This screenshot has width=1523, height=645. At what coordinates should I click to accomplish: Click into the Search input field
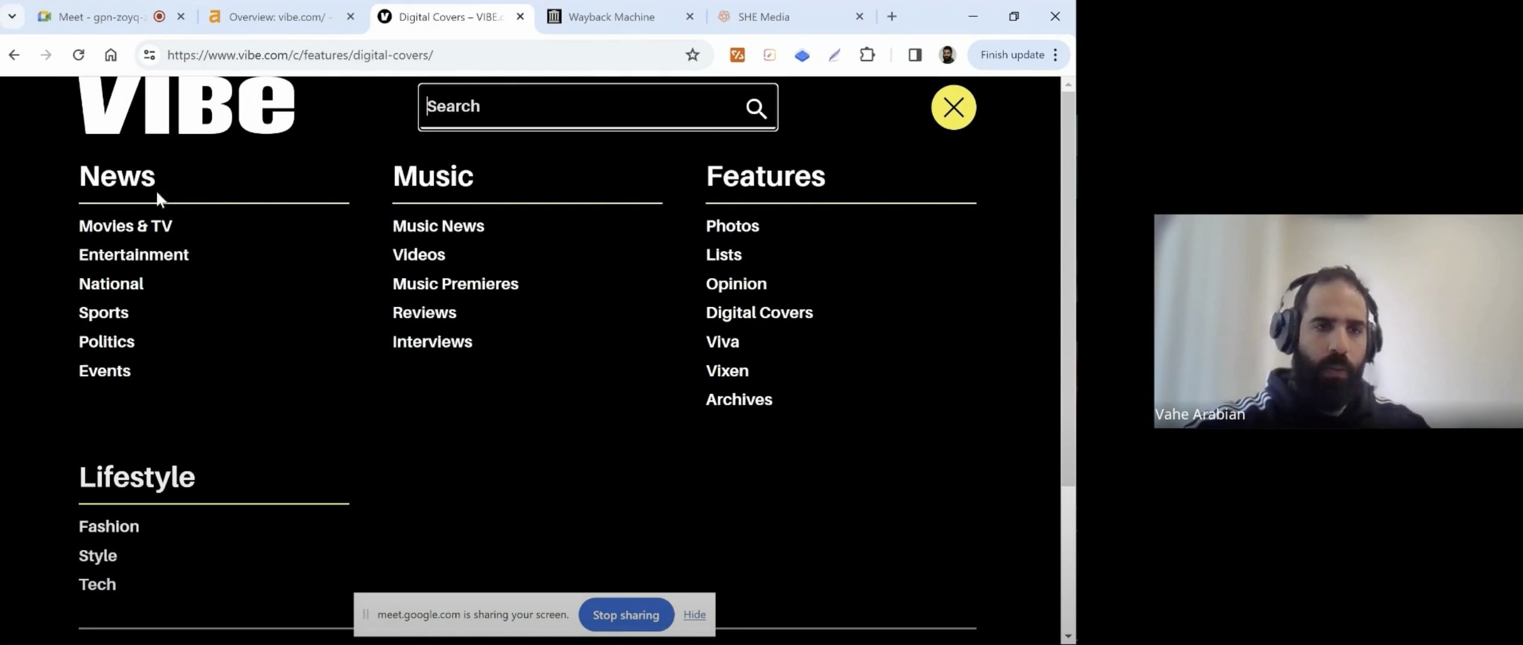(577, 107)
